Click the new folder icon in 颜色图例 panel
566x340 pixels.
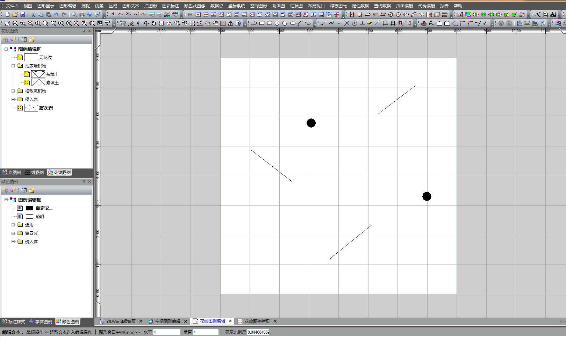(x=31, y=190)
